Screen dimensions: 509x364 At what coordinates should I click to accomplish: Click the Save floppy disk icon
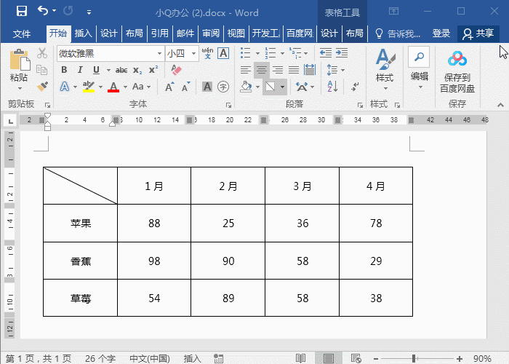[22, 11]
